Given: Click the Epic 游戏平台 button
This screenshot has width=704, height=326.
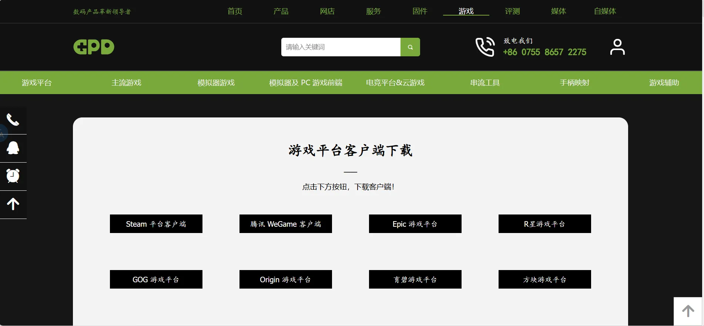Looking at the screenshot, I should [x=415, y=224].
